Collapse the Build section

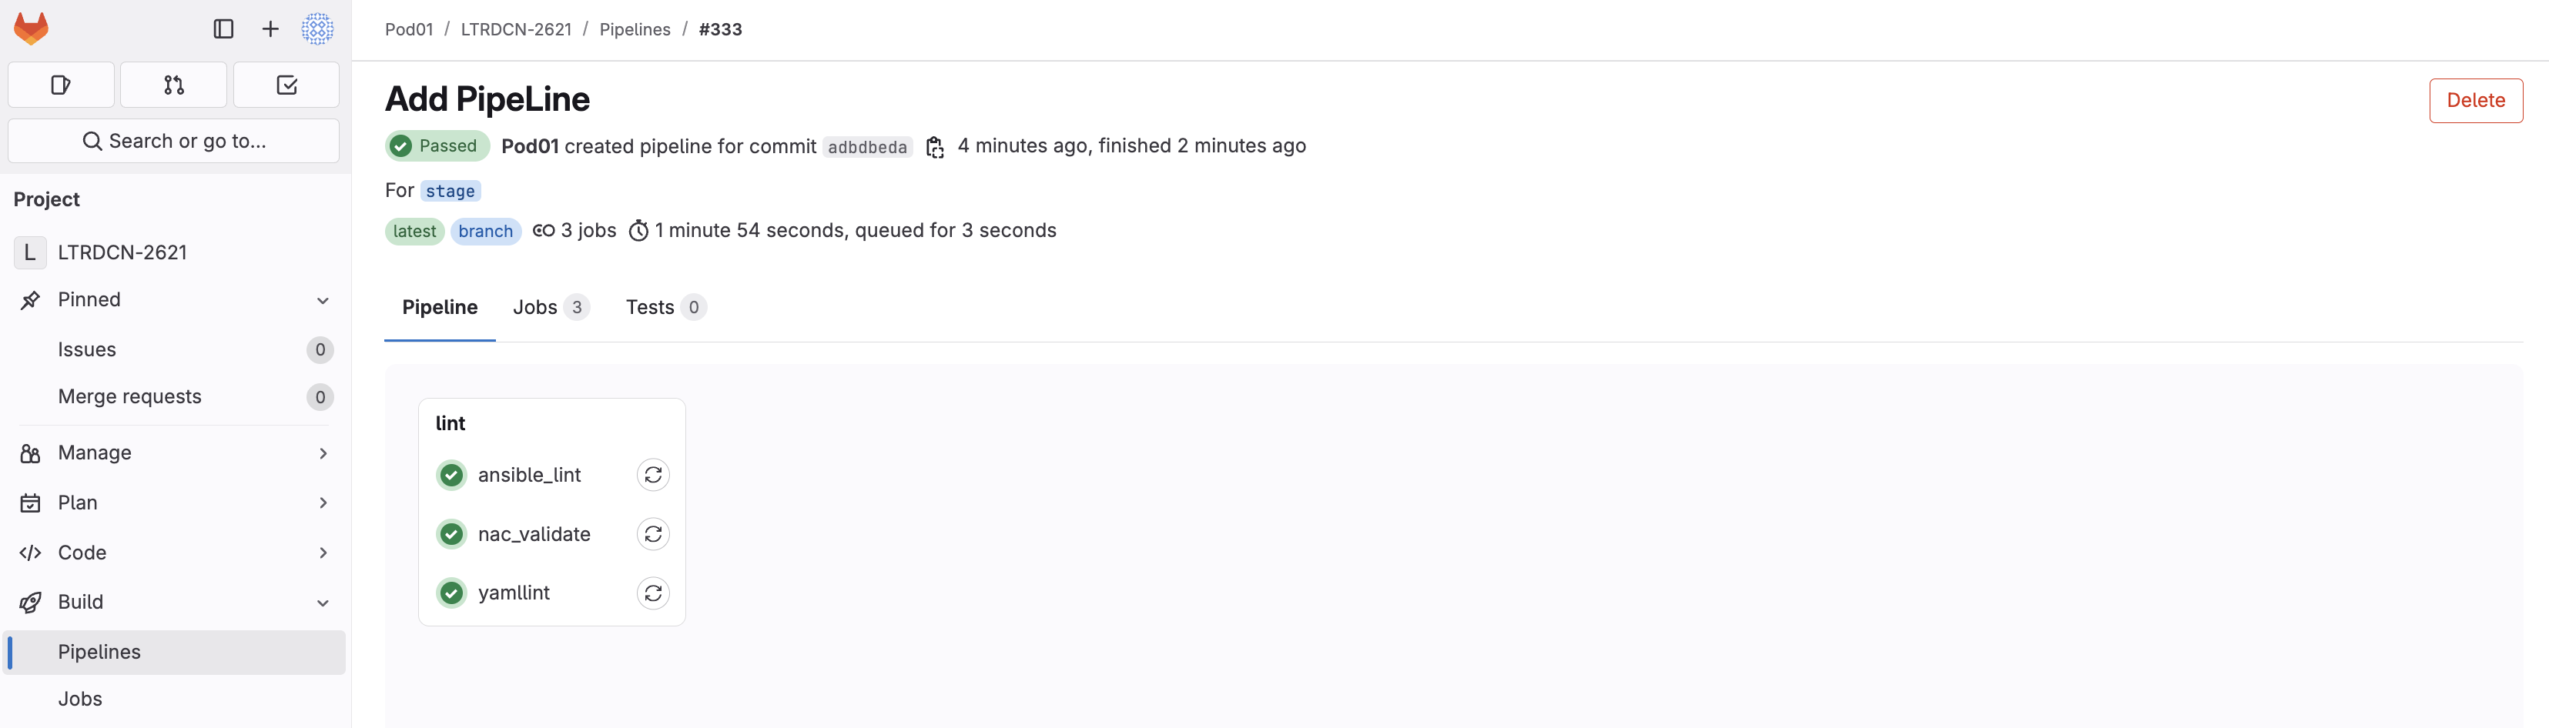(323, 603)
